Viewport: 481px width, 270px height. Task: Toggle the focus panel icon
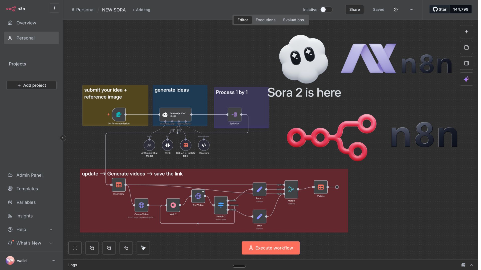(466, 63)
